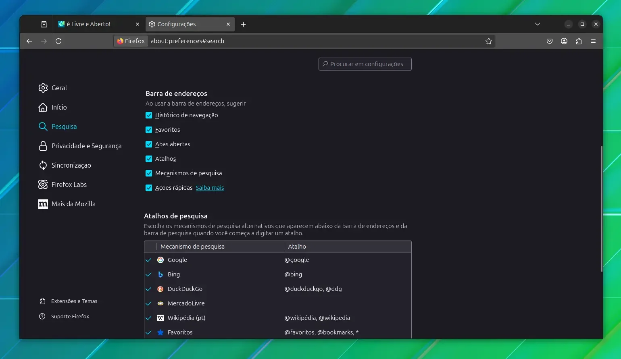
Task: Open the Mais da Mozilla section
Action: pos(73,204)
